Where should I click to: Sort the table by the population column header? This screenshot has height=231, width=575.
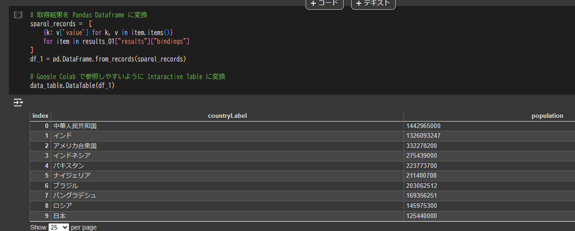(490, 115)
